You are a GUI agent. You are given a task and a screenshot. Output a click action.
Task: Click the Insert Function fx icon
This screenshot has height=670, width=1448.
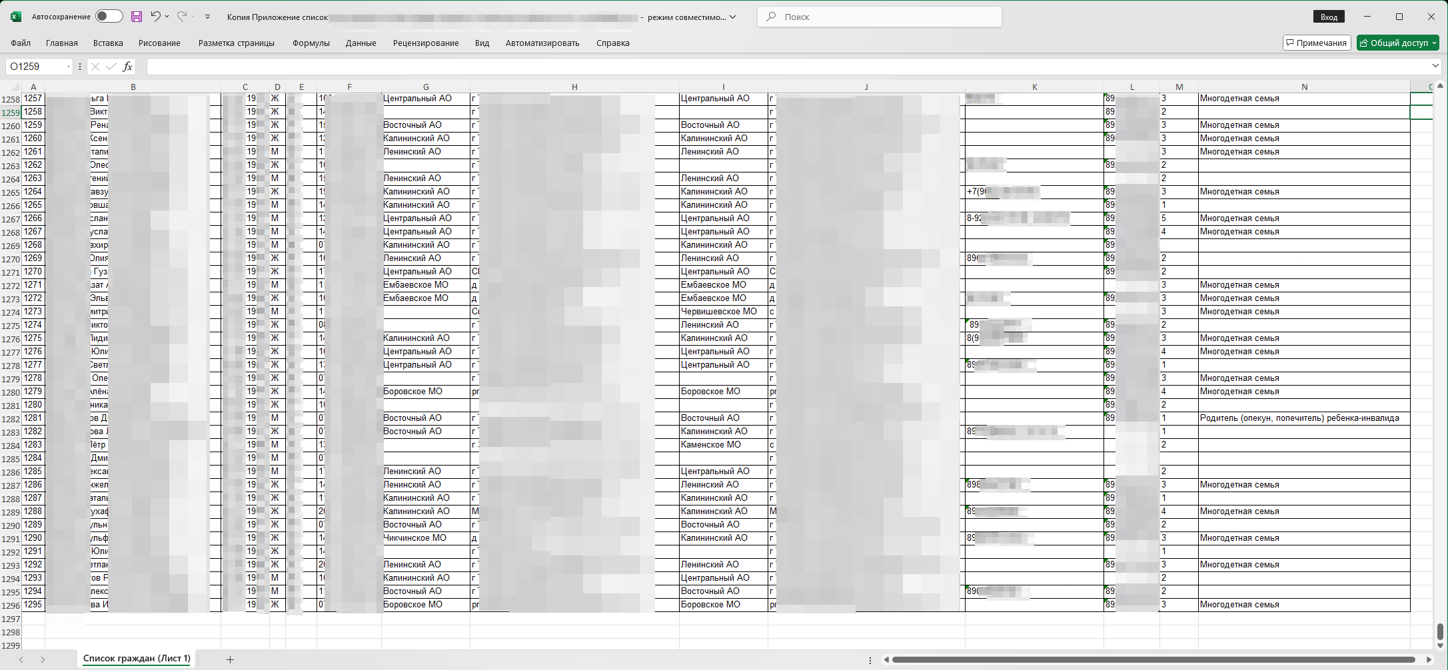point(127,67)
